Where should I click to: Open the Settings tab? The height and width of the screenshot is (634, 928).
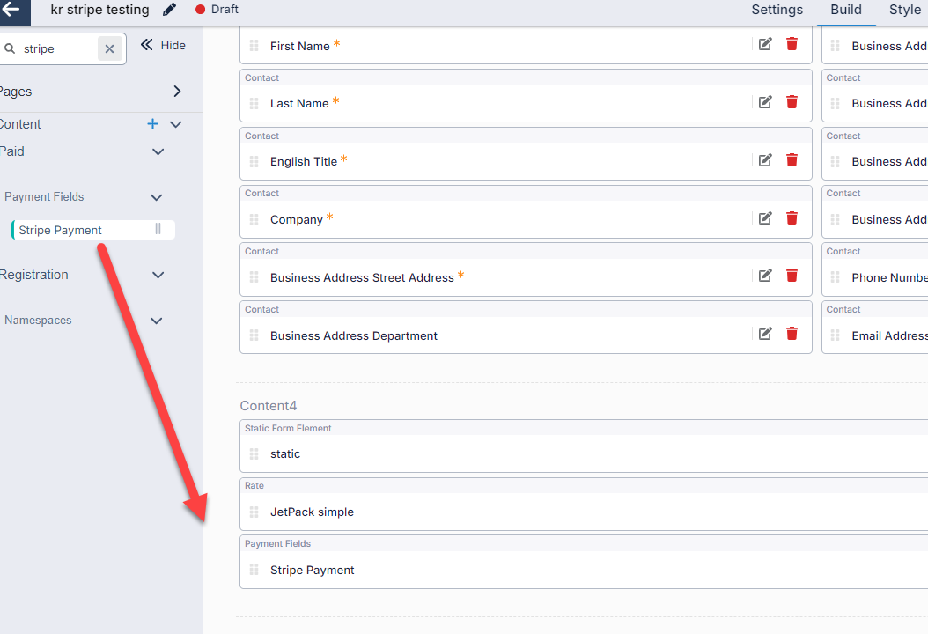[777, 10]
